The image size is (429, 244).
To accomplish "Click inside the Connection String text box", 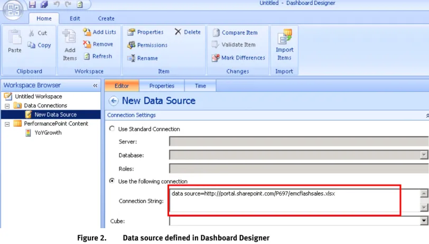I will click(x=294, y=201).
